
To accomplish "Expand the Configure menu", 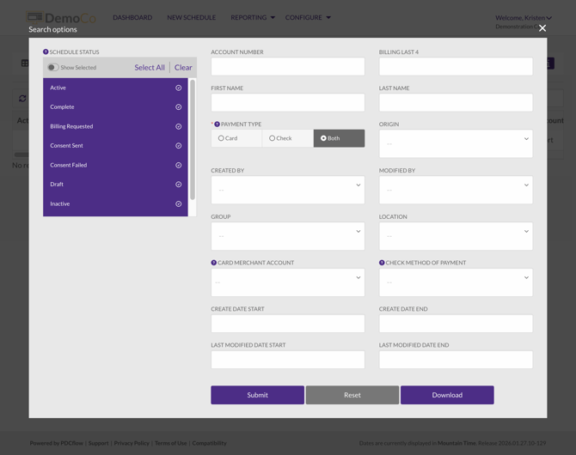I will (x=308, y=18).
